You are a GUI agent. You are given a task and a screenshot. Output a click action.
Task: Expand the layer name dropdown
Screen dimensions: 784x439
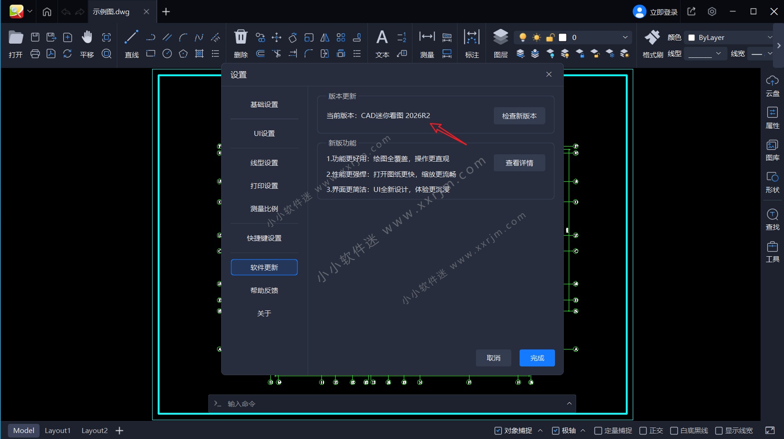coord(625,37)
